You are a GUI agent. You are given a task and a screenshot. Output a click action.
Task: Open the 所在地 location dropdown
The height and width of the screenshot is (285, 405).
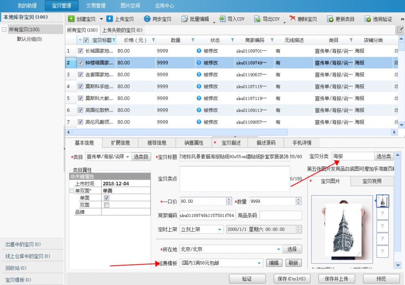point(279,249)
